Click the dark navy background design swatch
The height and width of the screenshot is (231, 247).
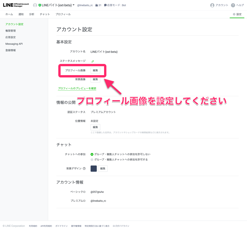[94, 169]
